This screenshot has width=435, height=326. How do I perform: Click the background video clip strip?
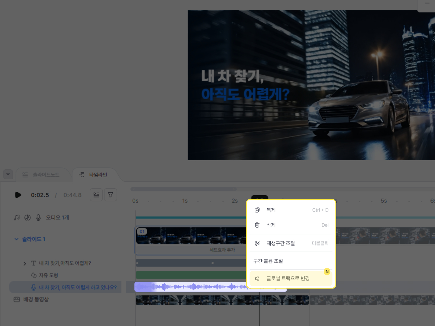point(222,300)
